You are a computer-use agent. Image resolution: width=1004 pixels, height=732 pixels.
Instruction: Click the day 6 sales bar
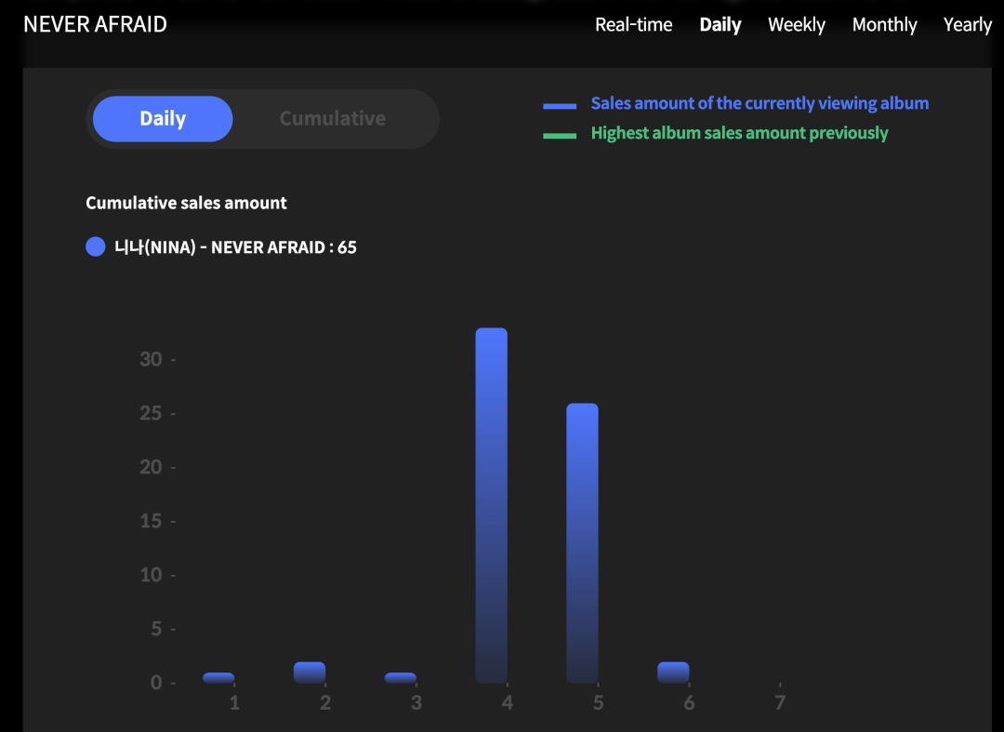click(673, 672)
